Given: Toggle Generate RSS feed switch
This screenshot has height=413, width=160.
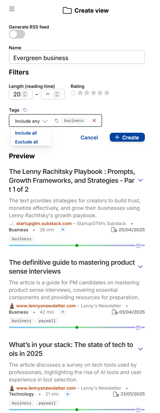Looking at the screenshot, I should pos(17,34).
